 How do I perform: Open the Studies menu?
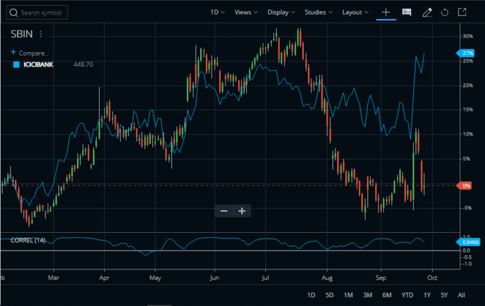319,12
